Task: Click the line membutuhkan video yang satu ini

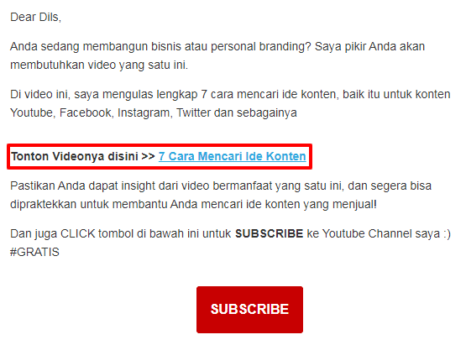Action: (x=99, y=65)
